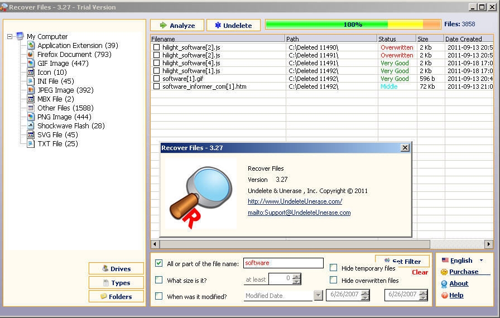The width and height of the screenshot is (500, 318).
Task: Sort by the Path column header
Action: pyautogui.click(x=331, y=38)
